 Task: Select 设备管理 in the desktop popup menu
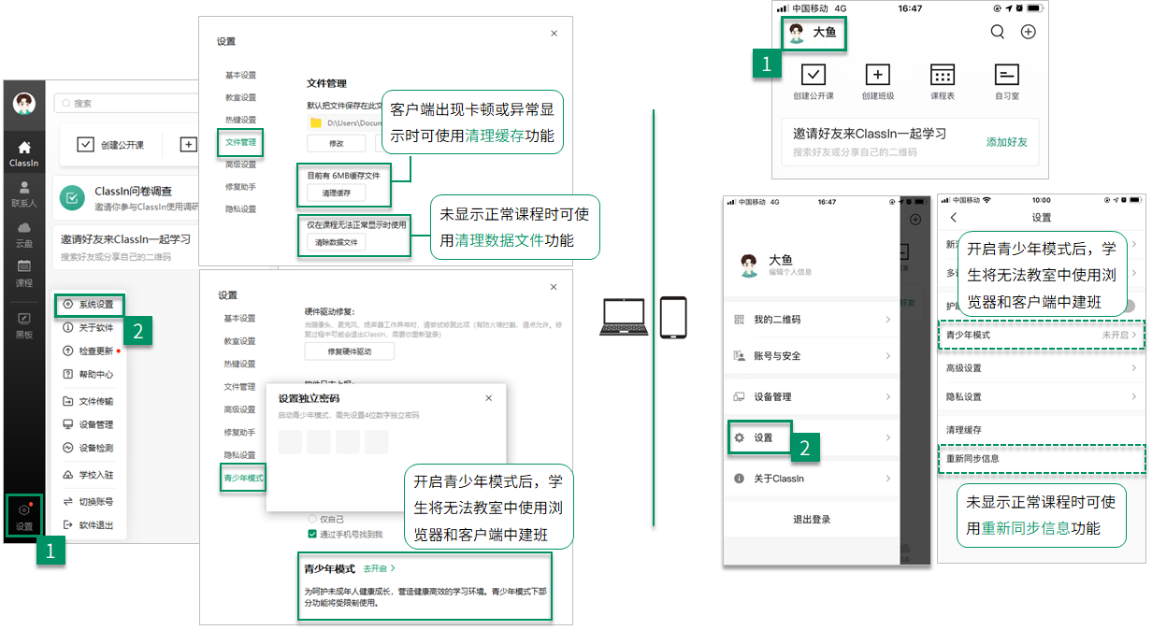91,424
